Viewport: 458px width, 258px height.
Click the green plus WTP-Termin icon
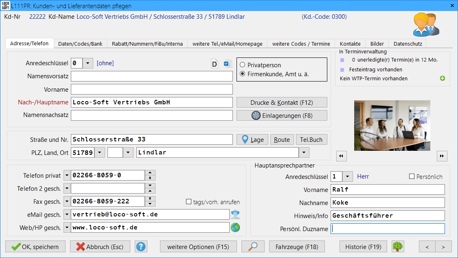click(443, 78)
